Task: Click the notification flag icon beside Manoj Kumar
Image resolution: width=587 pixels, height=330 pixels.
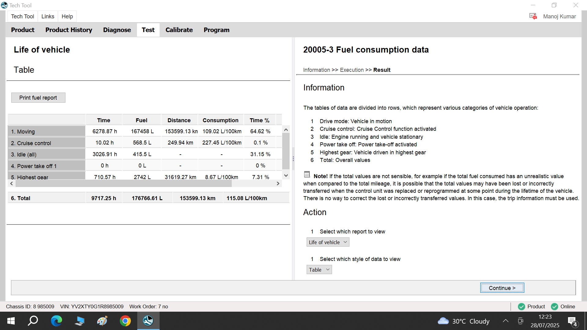Action: click(533, 16)
